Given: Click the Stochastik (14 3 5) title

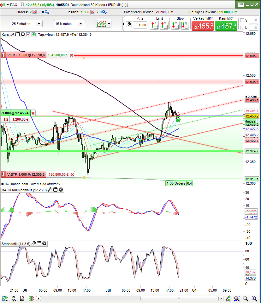Looking at the screenshot, I should click(16, 244).
